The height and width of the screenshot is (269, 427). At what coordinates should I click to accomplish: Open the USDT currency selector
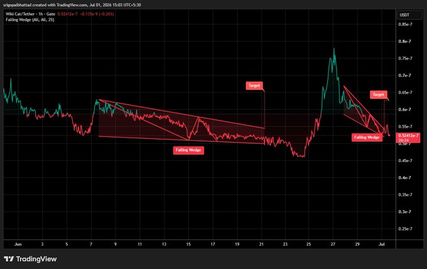(409, 15)
